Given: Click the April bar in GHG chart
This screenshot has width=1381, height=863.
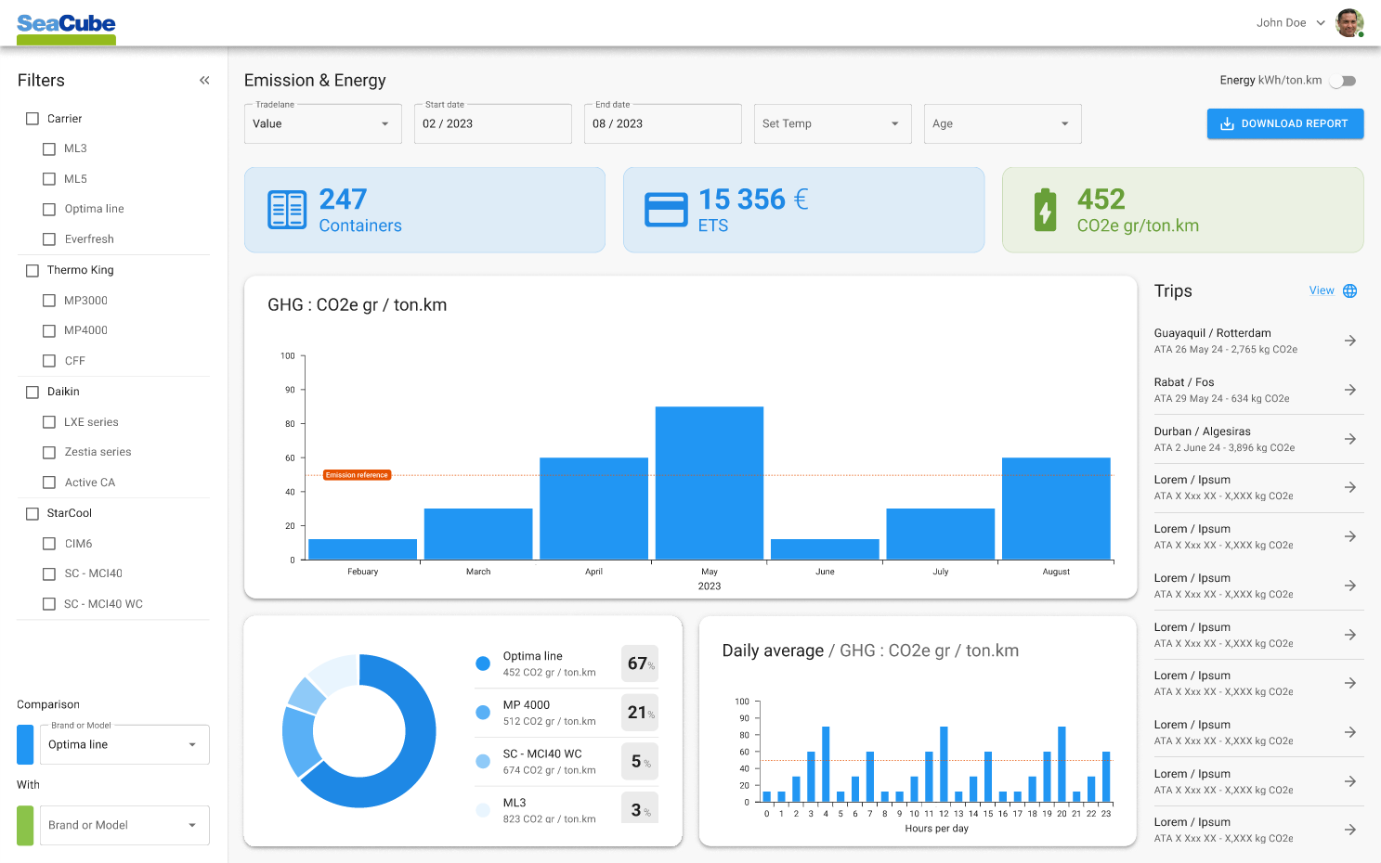Looking at the screenshot, I should tap(593, 509).
